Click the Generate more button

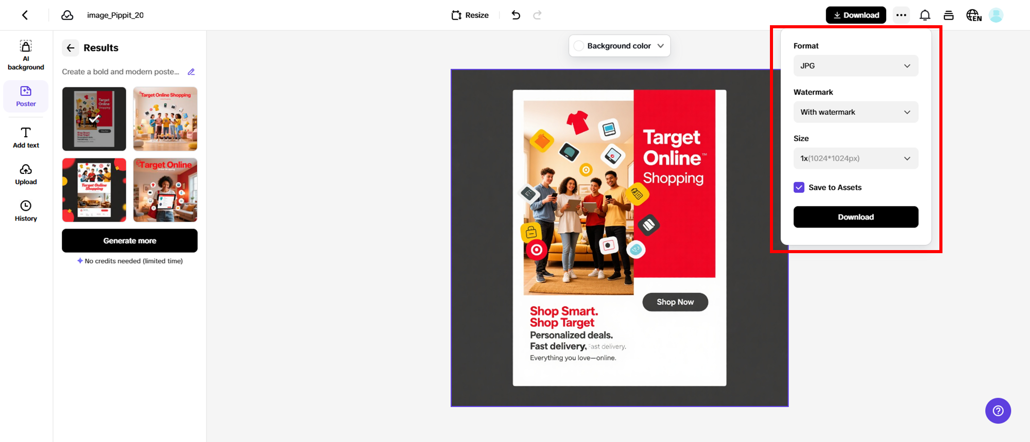pyautogui.click(x=130, y=241)
